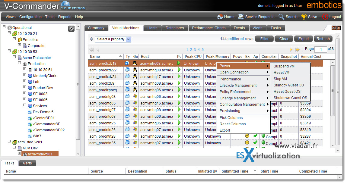Collapse the Services node

[24, 105]
